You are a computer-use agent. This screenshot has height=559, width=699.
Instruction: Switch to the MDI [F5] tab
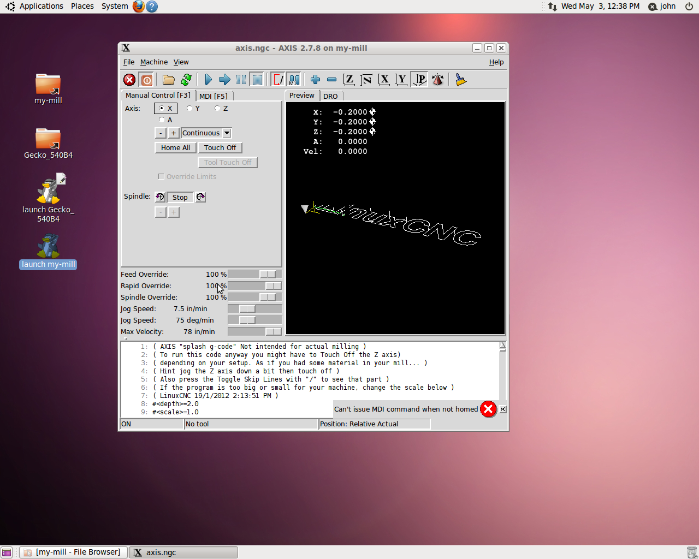tap(213, 96)
